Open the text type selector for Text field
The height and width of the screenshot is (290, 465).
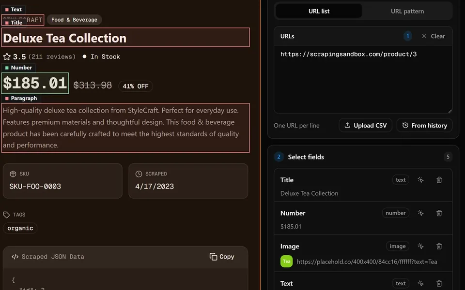(x=401, y=283)
